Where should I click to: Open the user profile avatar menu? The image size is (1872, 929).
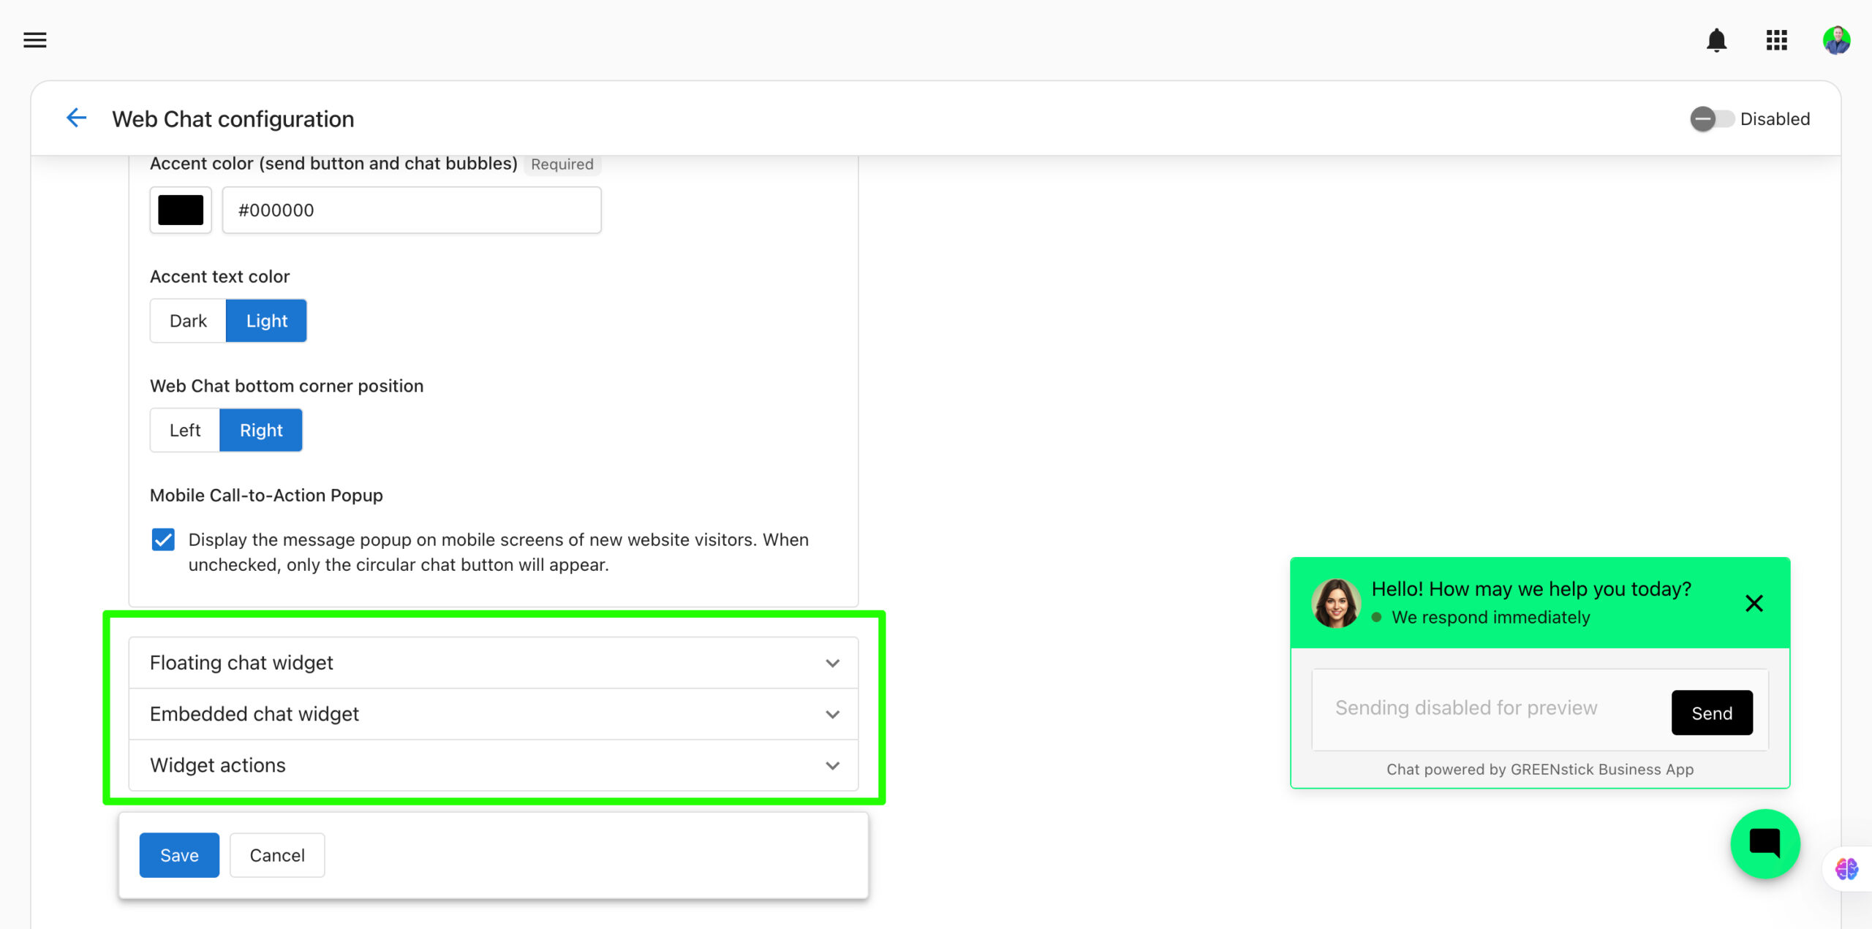(1836, 40)
